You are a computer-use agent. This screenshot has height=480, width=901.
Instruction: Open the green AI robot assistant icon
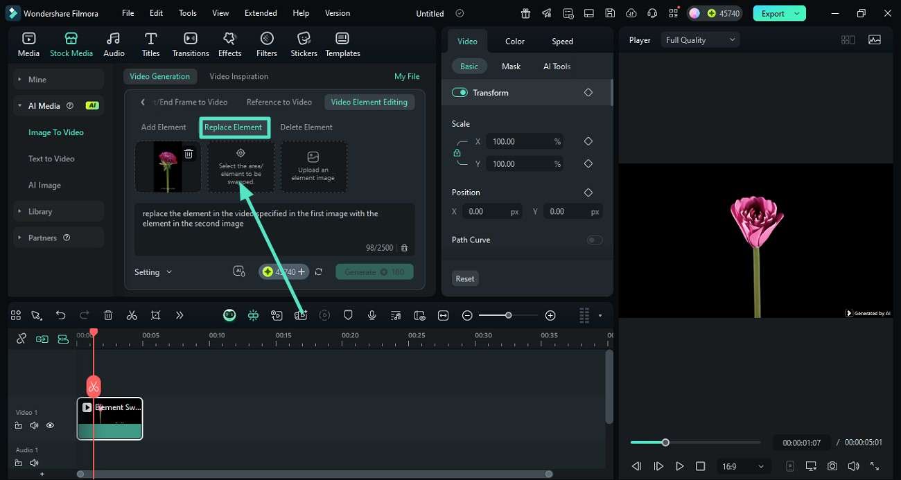pyautogui.click(x=229, y=315)
